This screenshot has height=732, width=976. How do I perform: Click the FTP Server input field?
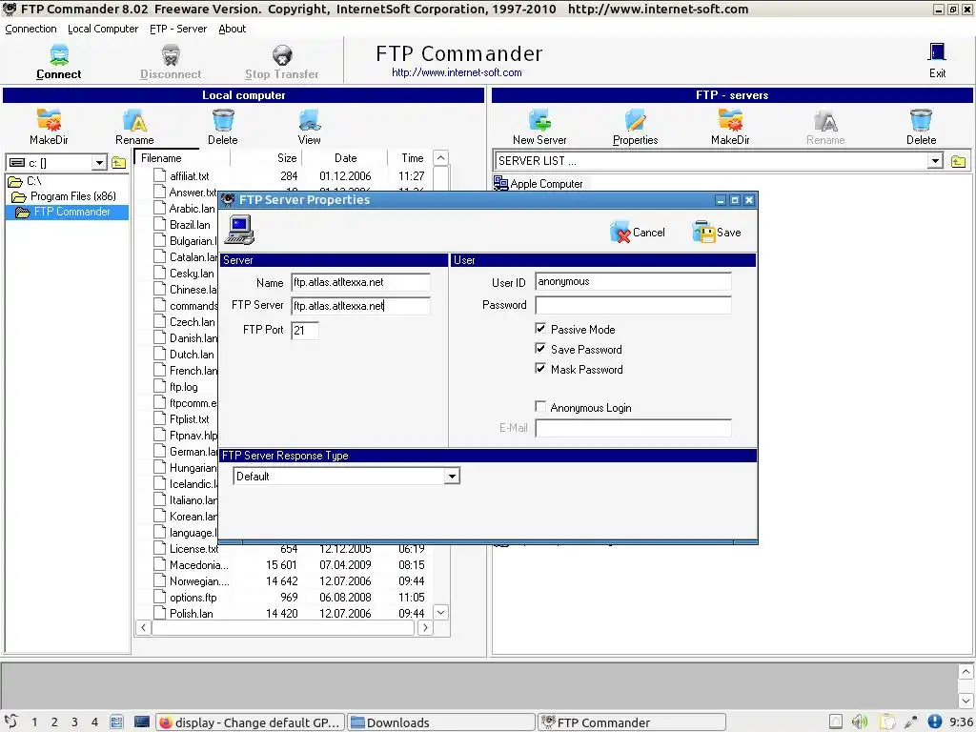(361, 306)
